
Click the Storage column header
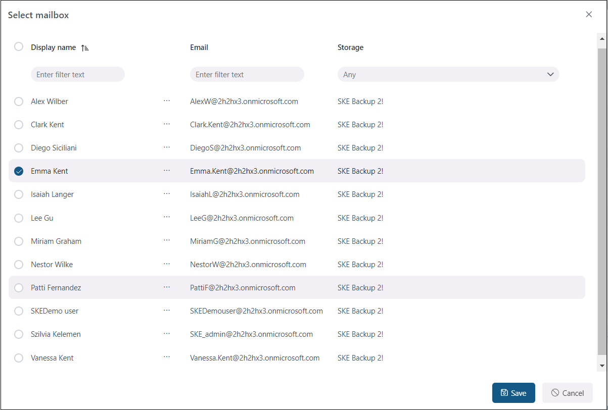coord(350,47)
